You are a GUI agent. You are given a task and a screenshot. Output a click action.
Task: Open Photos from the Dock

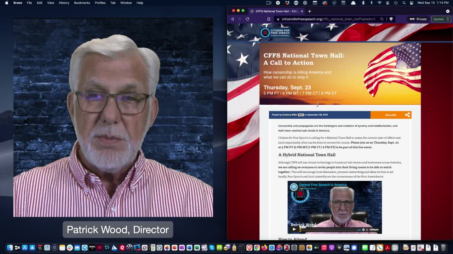pyautogui.click(x=309, y=248)
